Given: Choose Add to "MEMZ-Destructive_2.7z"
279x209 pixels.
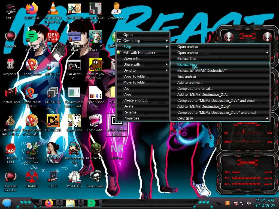Looking at the screenshot, I should 220,94.
